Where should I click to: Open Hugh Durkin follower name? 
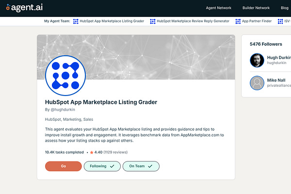click(x=279, y=58)
